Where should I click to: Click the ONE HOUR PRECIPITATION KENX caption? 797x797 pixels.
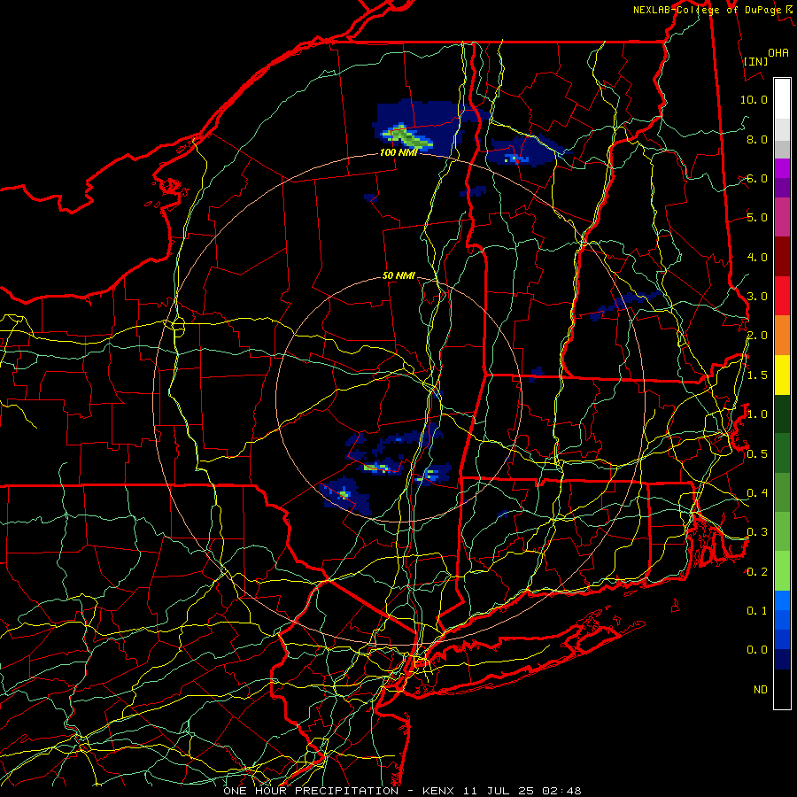click(x=402, y=791)
